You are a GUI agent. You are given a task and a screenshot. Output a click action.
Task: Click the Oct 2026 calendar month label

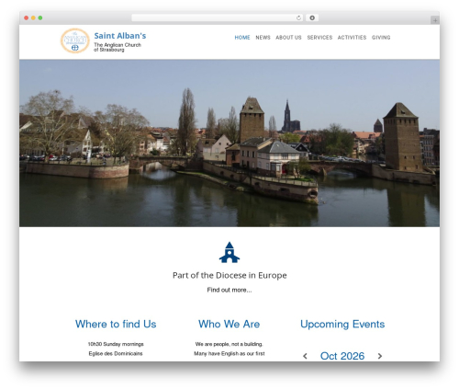(x=342, y=356)
